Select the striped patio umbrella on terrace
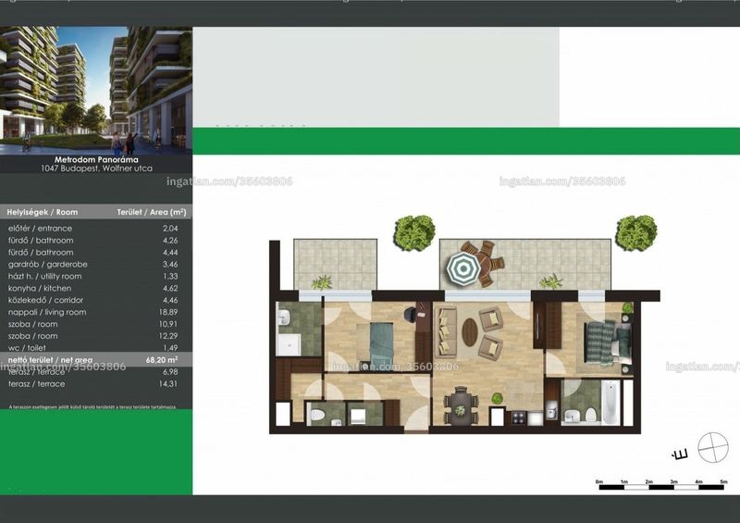The image size is (740, 523). pos(463,268)
